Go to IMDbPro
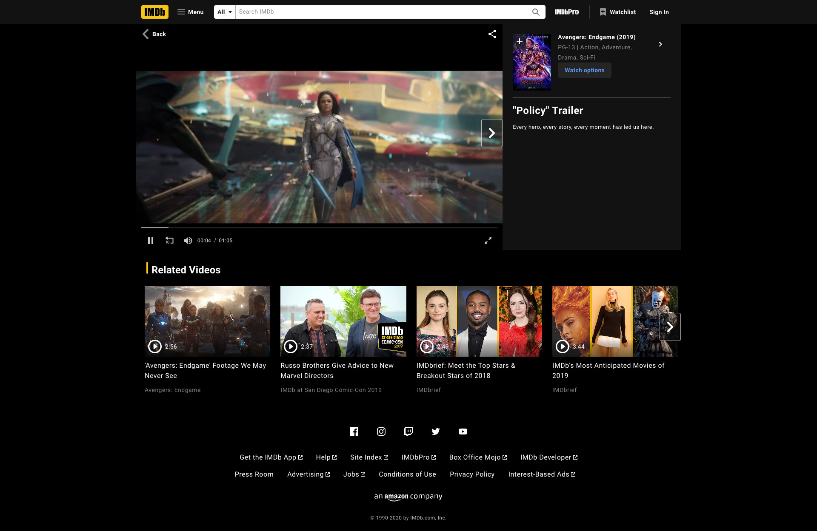The image size is (817, 531). [x=566, y=12]
